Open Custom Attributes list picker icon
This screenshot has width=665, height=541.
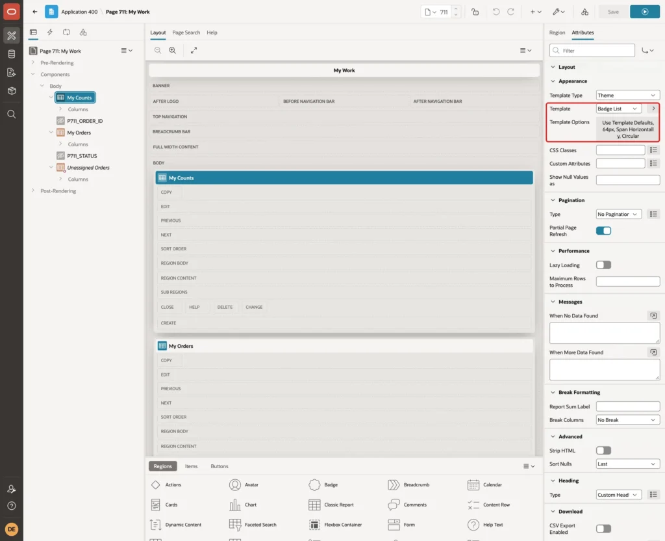coord(653,163)
